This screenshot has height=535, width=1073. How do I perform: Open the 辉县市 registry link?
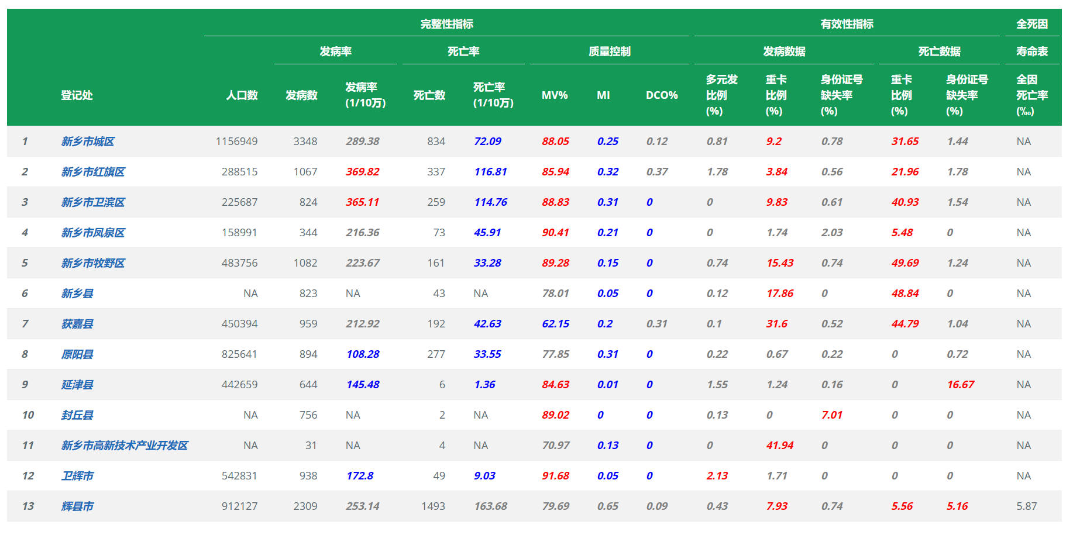[x=77, y=506]
